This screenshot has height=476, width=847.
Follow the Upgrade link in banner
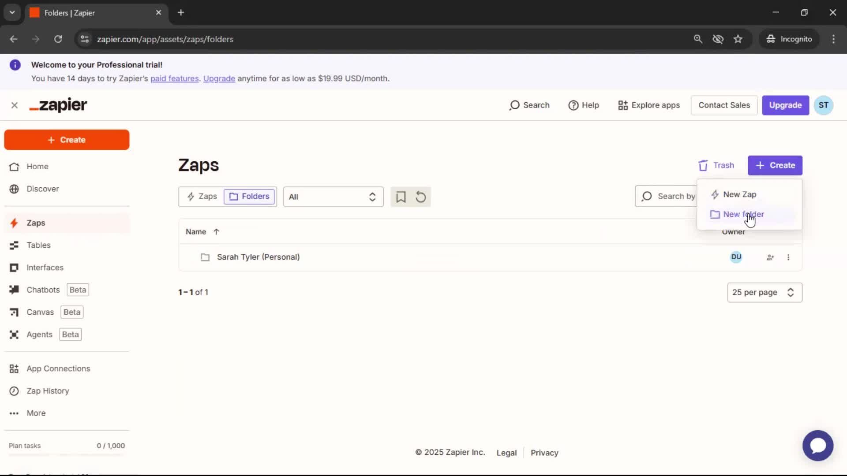click(219, 78)
